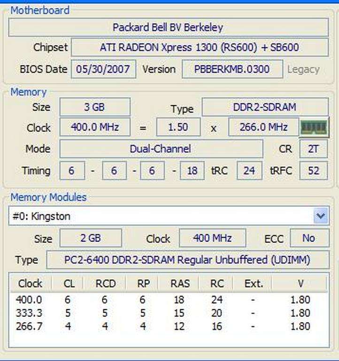Click the Clock column header in the timing table

click(30, 283)
